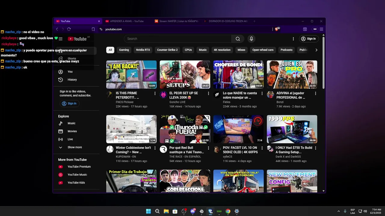
Task: Open the browser main menu icon
Action: 322,29
